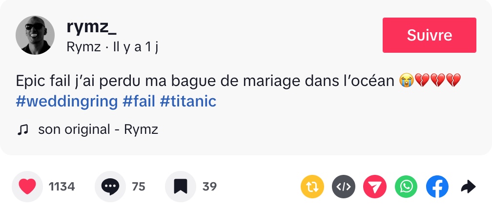Like the video with the heart icon

pyautogui.click(x=27, y=187)
